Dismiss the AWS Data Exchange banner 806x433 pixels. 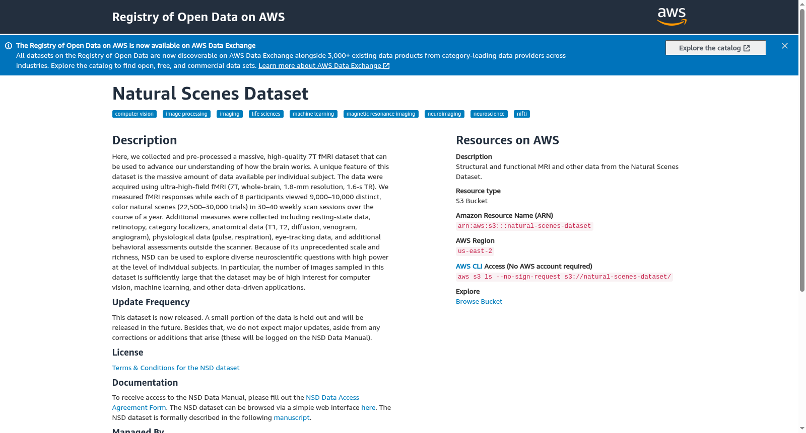(785, 46)
